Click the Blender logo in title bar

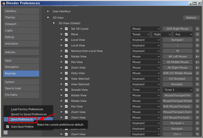3,3
